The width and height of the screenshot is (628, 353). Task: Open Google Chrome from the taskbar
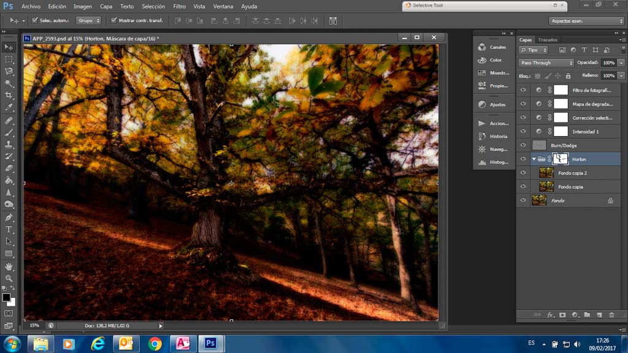click(155, 344)
